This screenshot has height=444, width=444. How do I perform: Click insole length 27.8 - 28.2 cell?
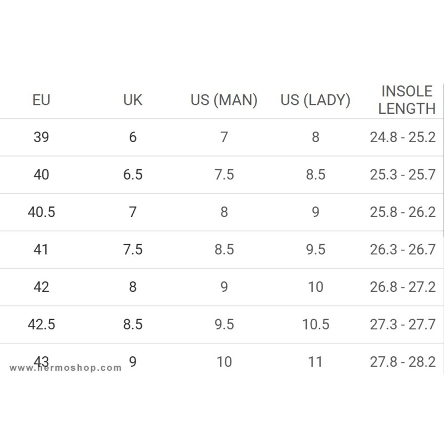coord(403,362)
